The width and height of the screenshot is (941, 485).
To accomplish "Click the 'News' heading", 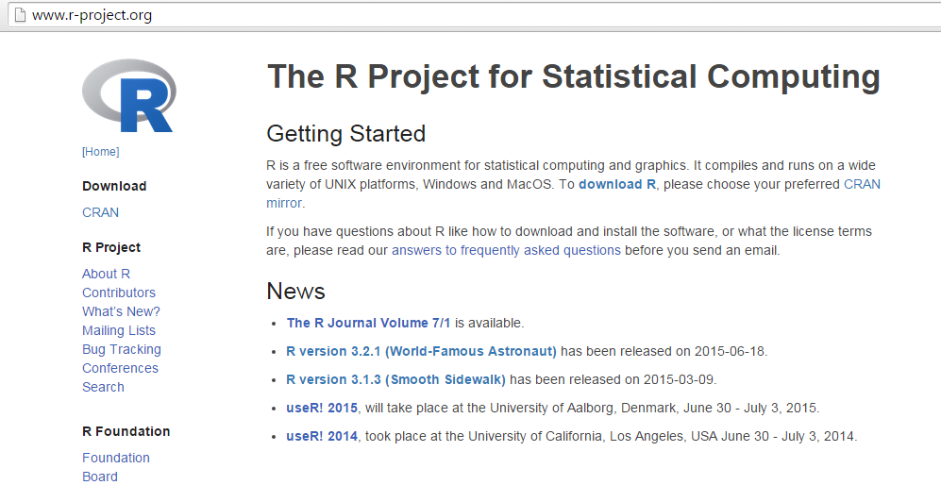I will pos(295,292).
